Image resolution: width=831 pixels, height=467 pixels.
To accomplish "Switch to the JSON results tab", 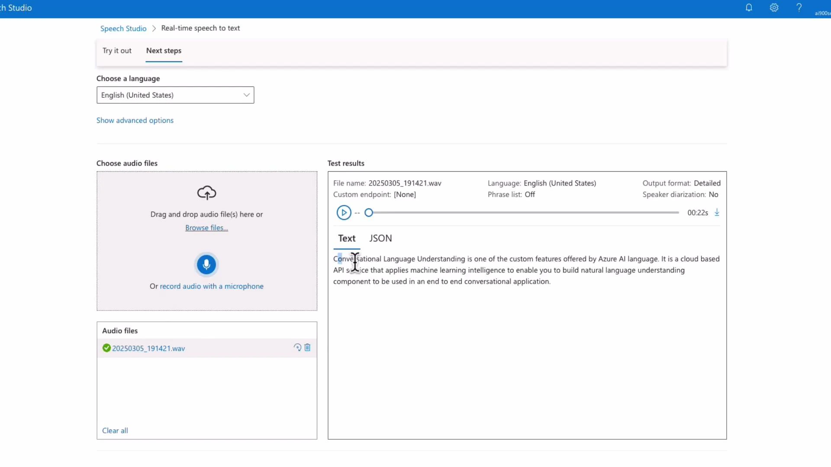I will (380, 238).
